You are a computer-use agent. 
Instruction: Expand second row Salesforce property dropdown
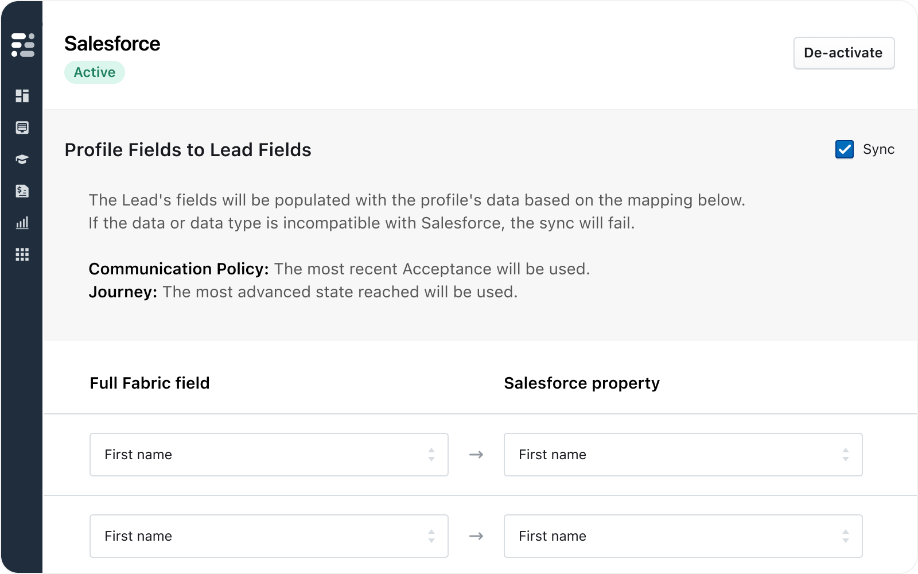[x=683, y=536]
